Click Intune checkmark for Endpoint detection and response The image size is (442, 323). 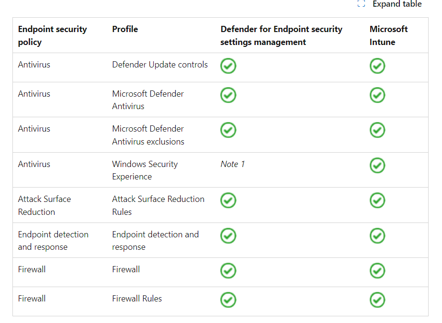[377, 236]
